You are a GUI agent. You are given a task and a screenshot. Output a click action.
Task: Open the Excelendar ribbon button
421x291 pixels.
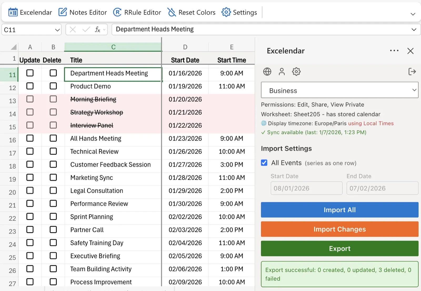pyautogui.click(x=30, y=12)
